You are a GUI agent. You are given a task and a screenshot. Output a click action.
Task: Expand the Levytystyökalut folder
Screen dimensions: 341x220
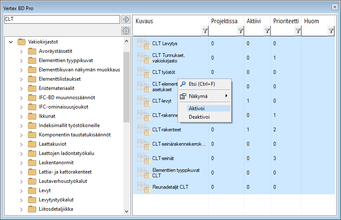21,200
